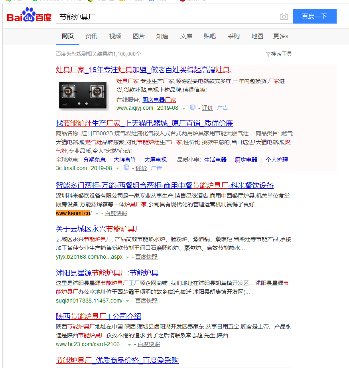The image size is (349, 368).
Task: Open the 更多» tab menu
Action: click(280, 36)
